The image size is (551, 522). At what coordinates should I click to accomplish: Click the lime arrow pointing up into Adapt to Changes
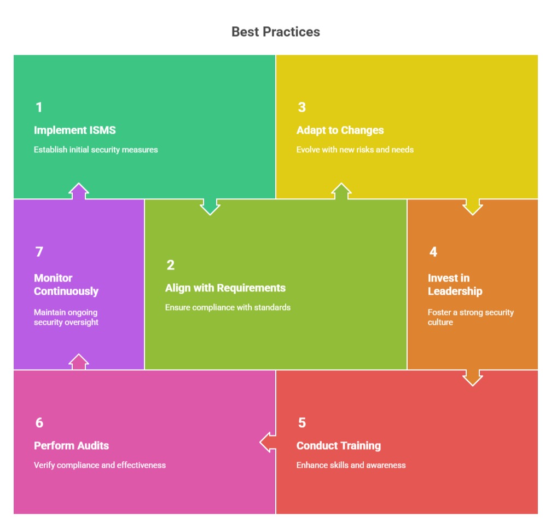point(341,191)
